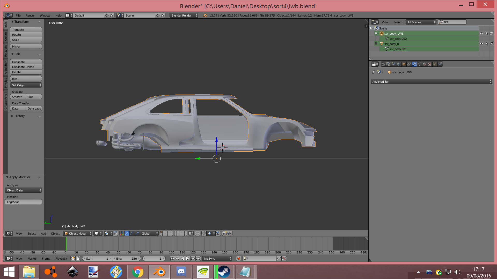The width and height of the screenshot is (497, 279).
Task: Open the Add Modifier dropdown
Action: (x=431, y=82)
